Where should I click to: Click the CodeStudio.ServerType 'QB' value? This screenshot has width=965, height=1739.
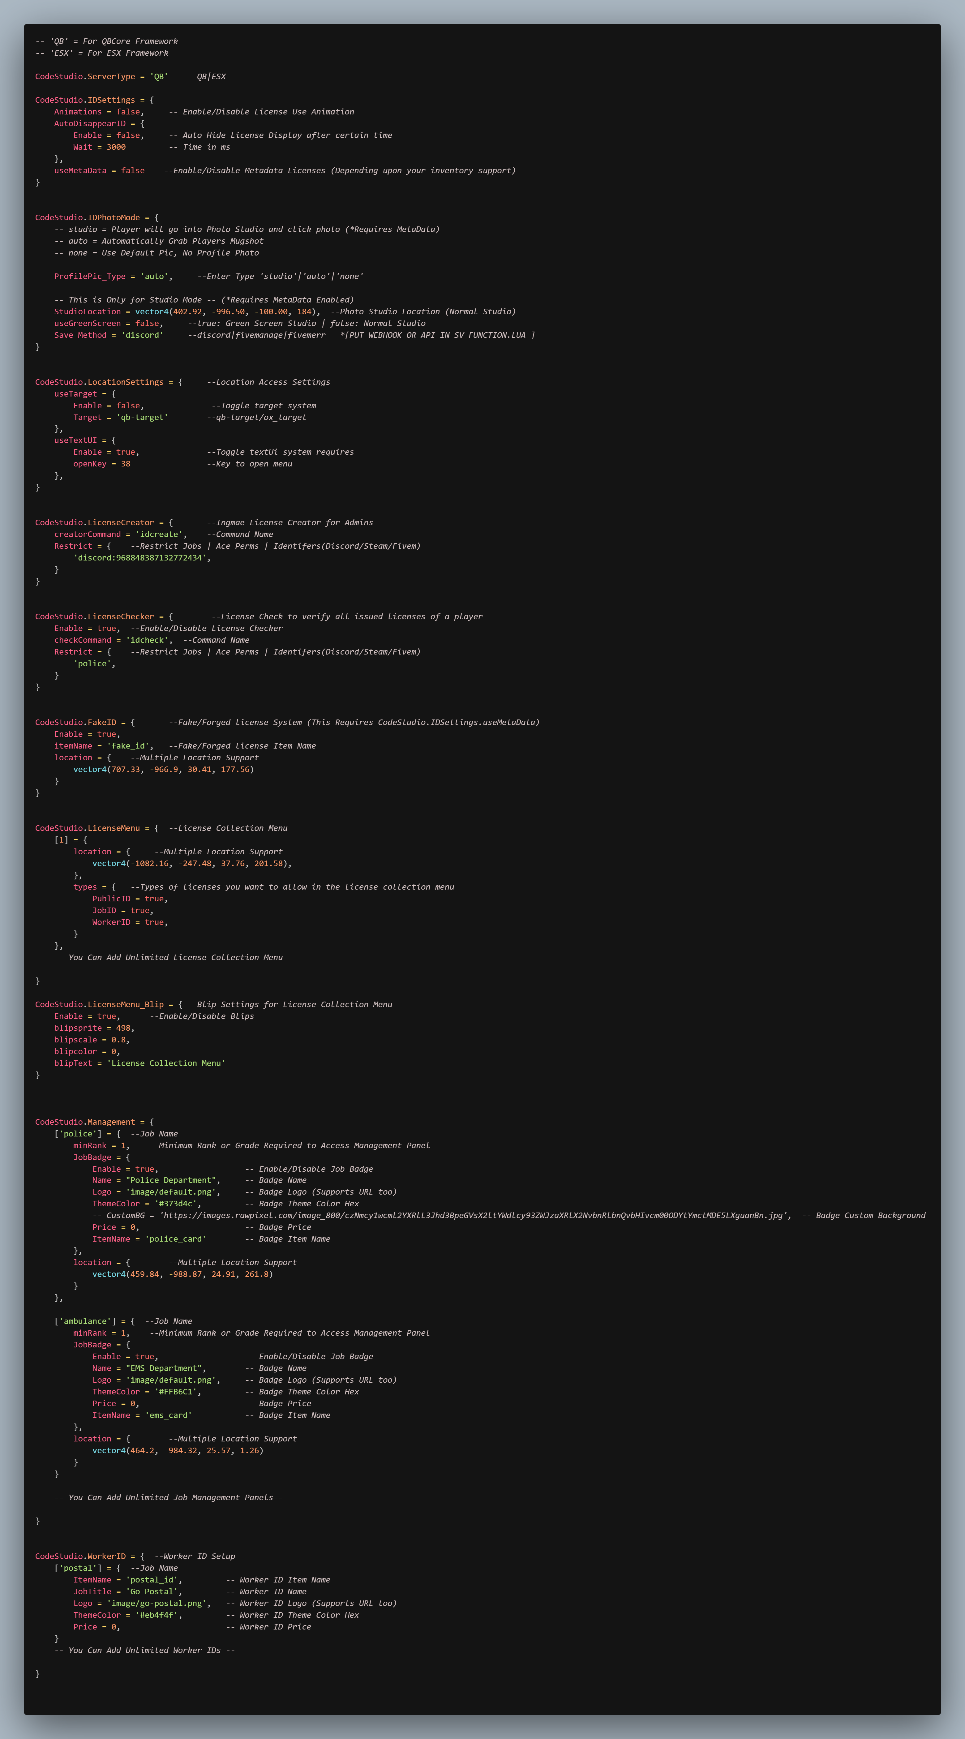point(160,76)
